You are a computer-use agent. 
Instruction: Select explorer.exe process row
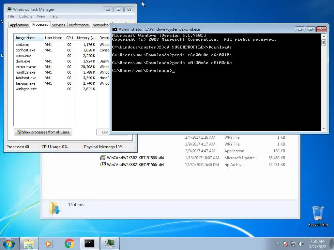coord(61,67)
